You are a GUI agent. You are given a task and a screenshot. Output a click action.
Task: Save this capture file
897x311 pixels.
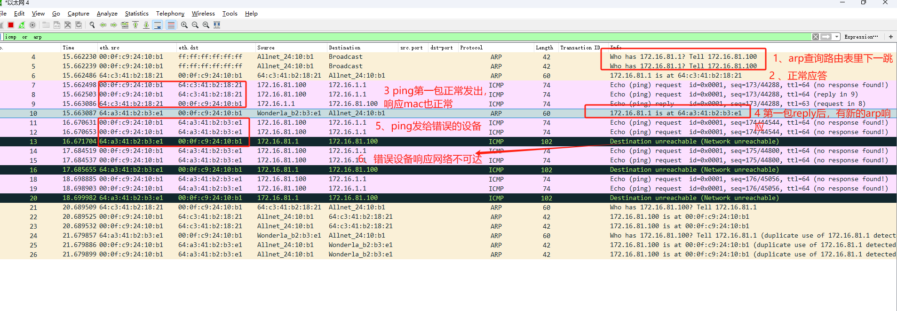click(56, 25)
